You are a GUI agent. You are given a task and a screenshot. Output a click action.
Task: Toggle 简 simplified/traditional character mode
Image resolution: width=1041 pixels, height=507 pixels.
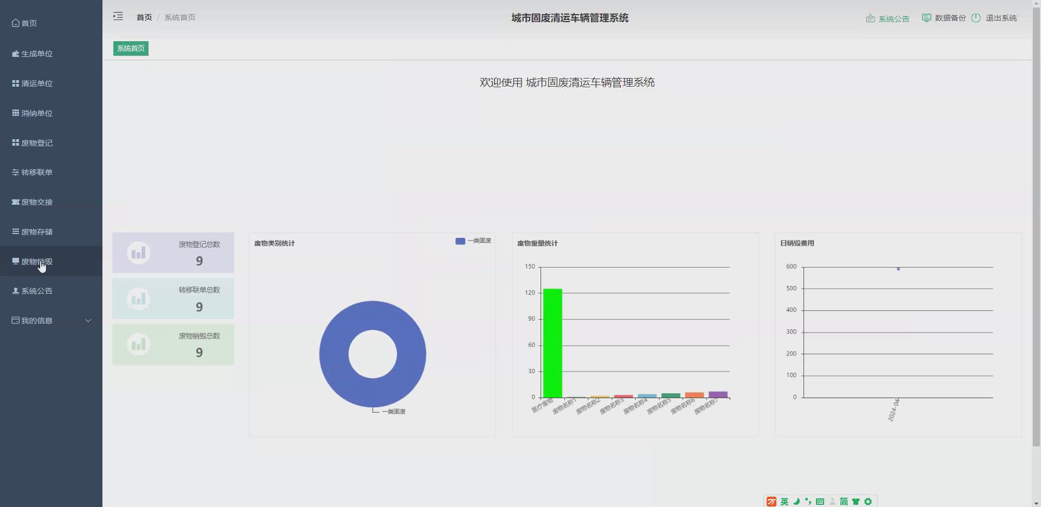coord(844,501)
